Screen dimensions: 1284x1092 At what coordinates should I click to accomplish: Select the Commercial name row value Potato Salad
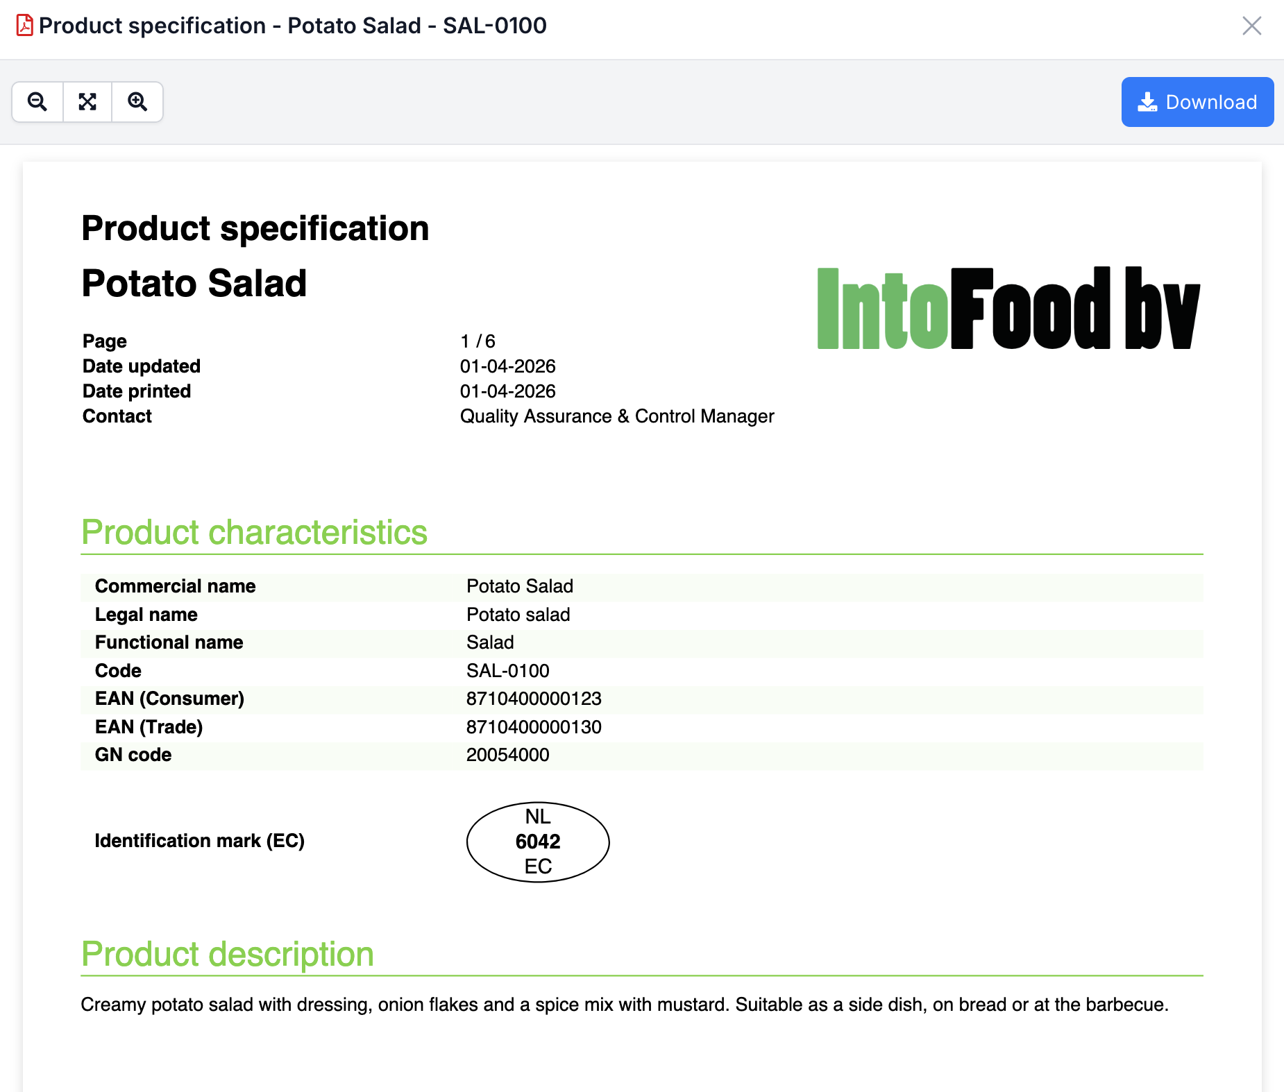pyautogui.click(x=519, y=586)
